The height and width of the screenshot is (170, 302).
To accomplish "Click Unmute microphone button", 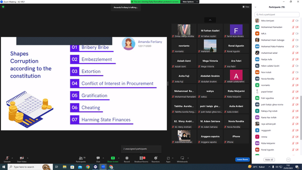I will 7,159.
